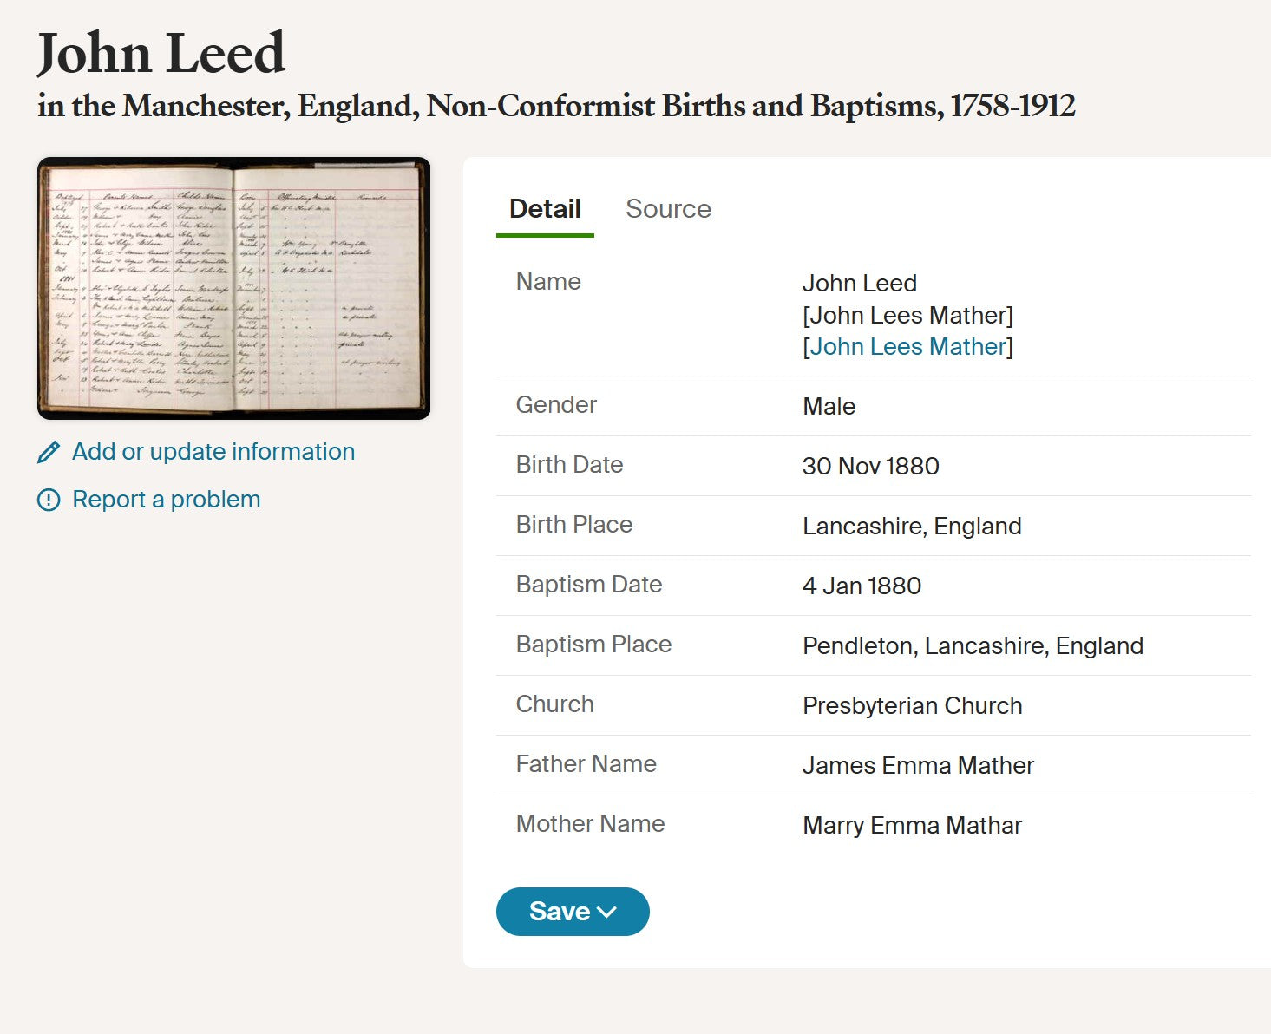The image size is (1271, 1034).
Task: Select the Pendleton, Lancashire, England baptism place
Action: click(973, 646)
